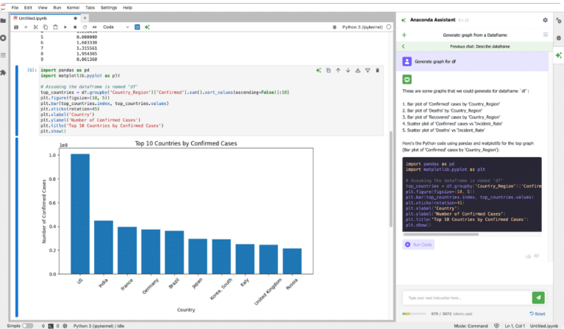Screen dimensions: 564x329
Task: Restart the kernel with the circular arrow icon
Action: point(85,27)
